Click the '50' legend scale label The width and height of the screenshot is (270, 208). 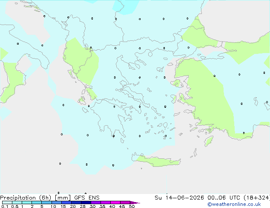pos(132,206)
